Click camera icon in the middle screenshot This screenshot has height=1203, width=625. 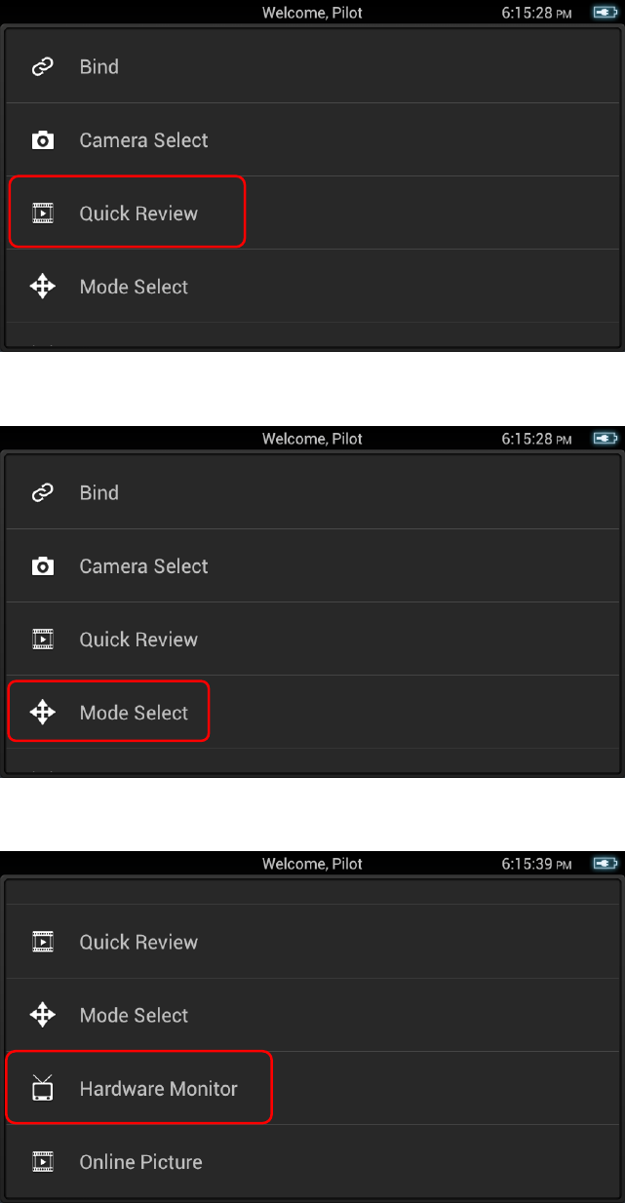point(43,566)
